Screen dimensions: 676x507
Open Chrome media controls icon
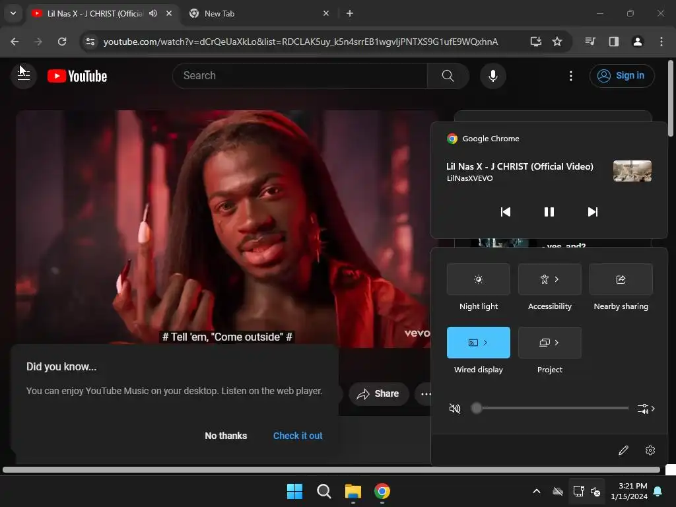tap(590, 42)
